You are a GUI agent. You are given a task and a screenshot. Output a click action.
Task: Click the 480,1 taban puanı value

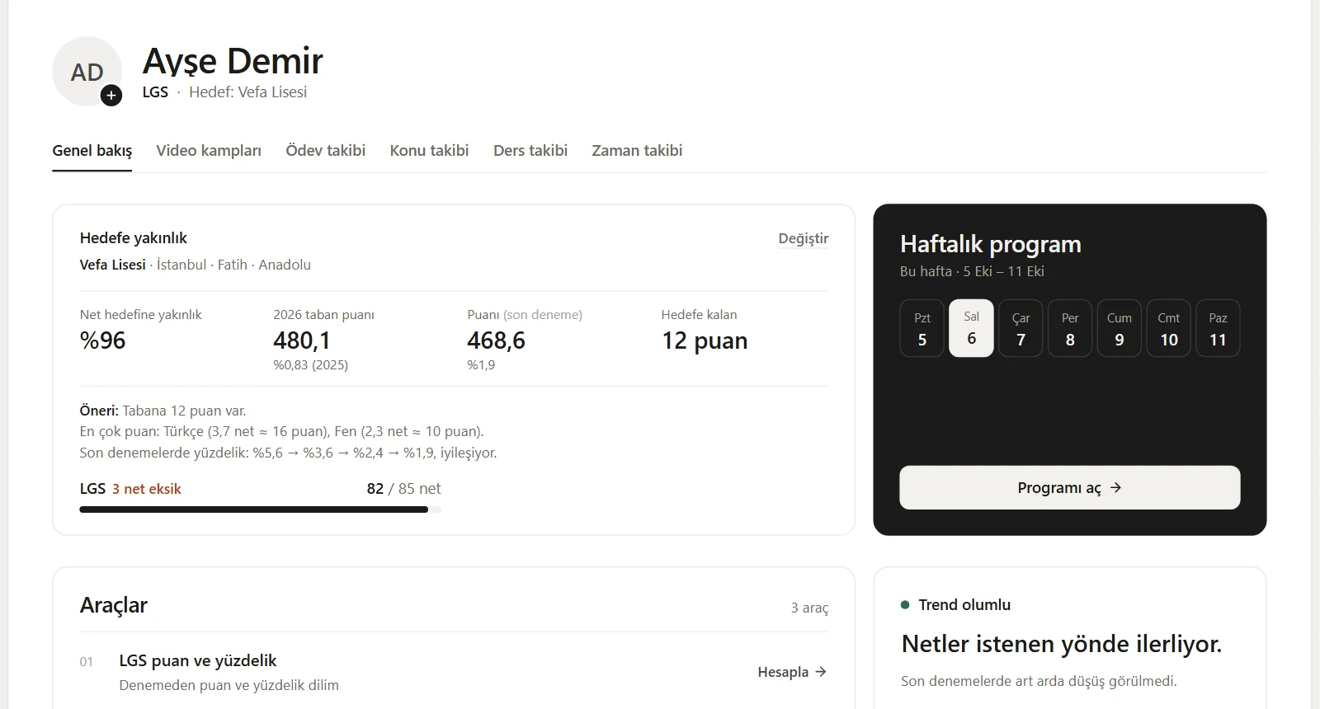coord(302,340)
